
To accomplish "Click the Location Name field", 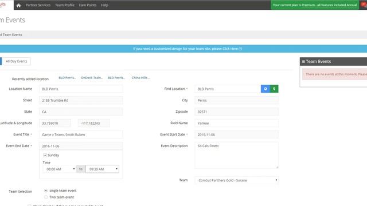I will tap(81, 89).
